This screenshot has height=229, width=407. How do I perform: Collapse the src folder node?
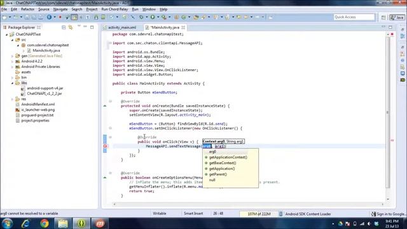coord(12,39)
